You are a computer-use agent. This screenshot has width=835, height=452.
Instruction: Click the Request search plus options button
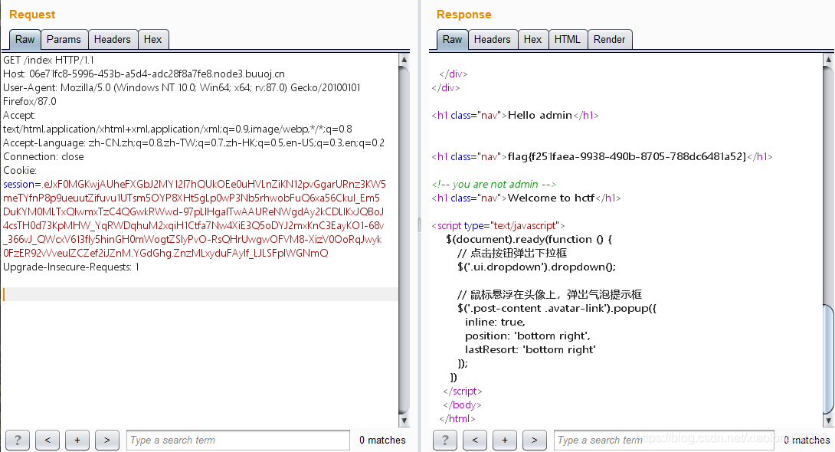[77, 441]
